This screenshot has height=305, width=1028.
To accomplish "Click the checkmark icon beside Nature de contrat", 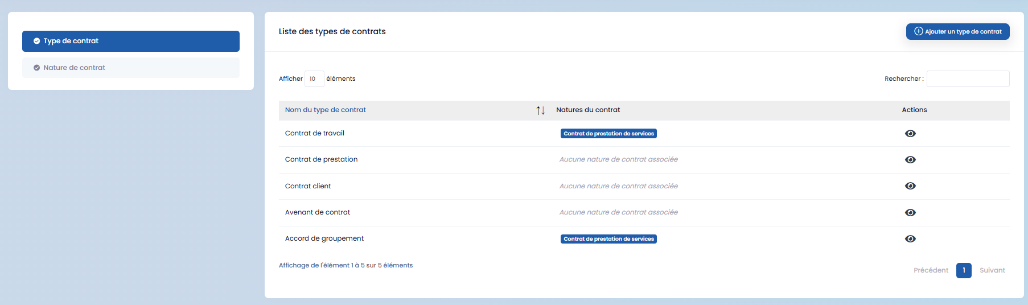I will tap(37, 68).
